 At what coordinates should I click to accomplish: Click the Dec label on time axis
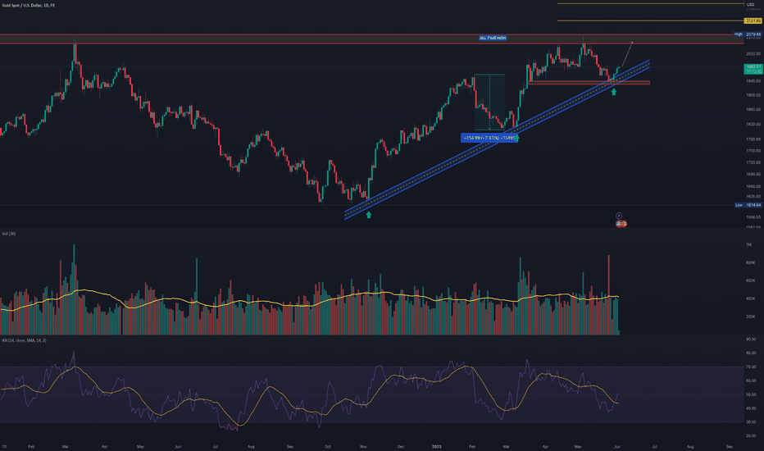[x=401, y=447]
